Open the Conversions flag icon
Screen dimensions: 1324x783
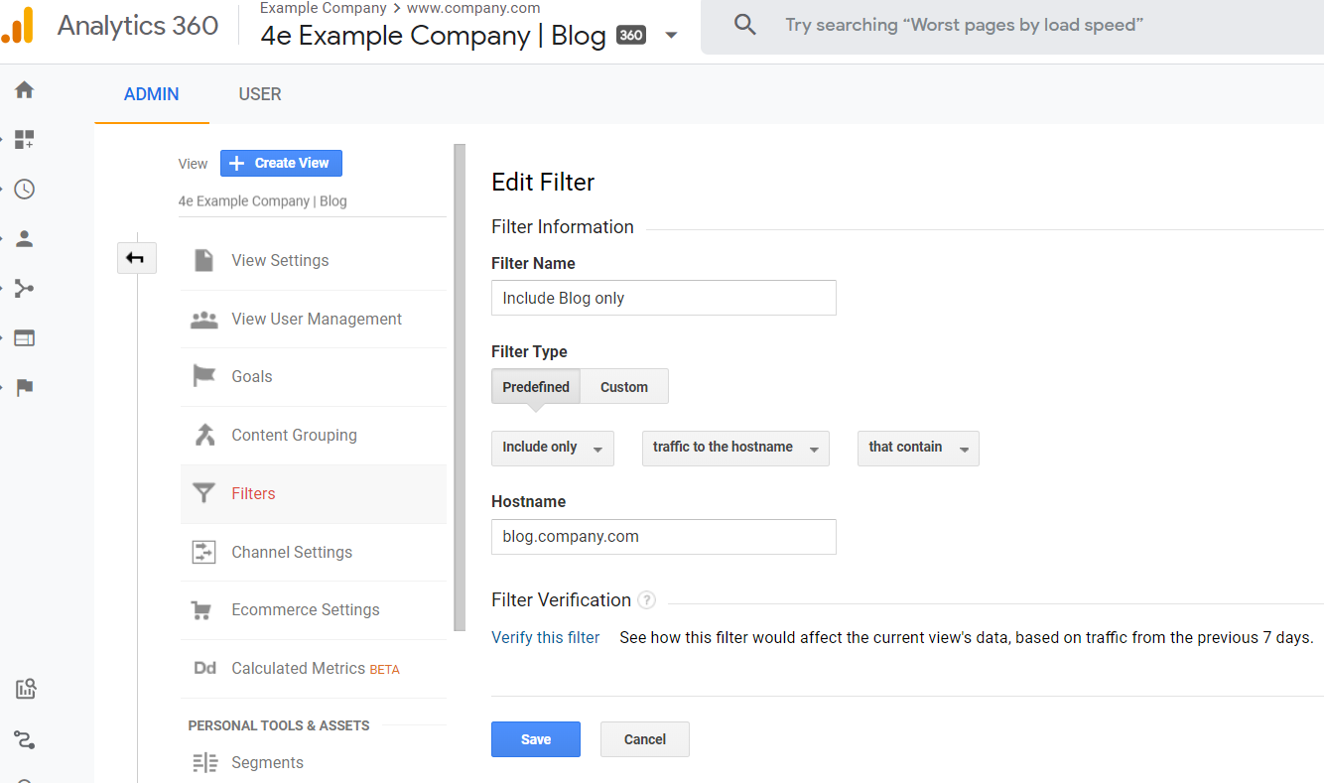pyautogui.click(x=25, y=388)
